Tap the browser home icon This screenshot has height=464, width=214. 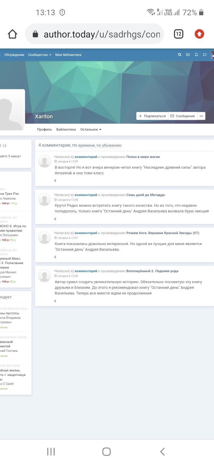(x=12, y=34)
